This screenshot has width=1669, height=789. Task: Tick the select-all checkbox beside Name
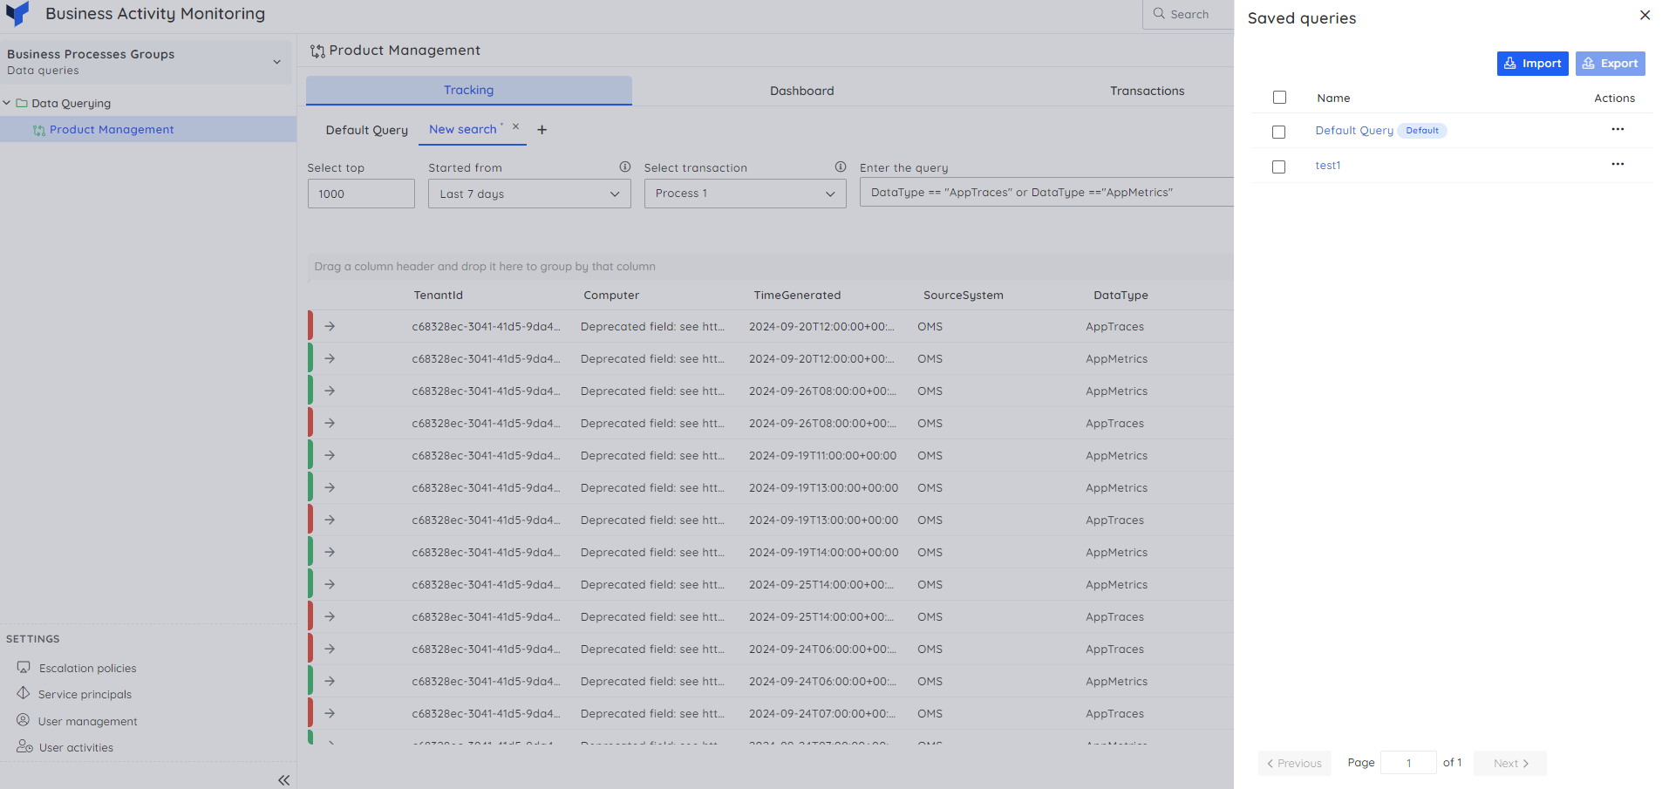tap(1279, 98)
